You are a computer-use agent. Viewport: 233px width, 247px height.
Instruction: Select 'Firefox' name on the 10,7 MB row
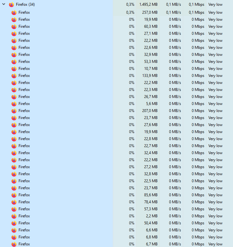click(x=24, y=69)
